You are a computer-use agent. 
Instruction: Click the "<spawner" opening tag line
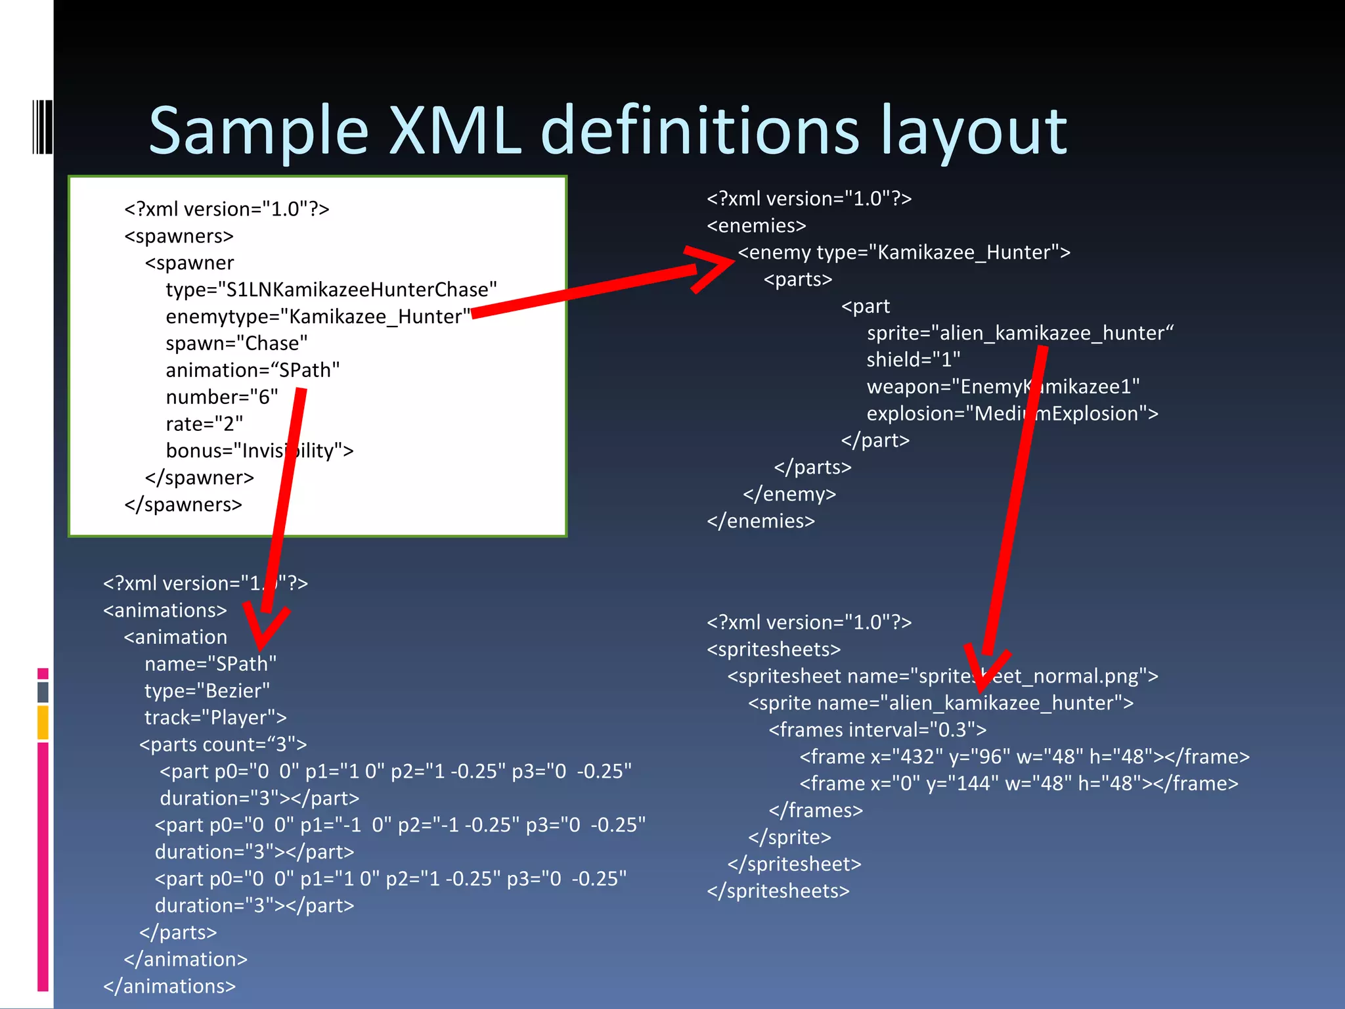(x=189, y=263)
